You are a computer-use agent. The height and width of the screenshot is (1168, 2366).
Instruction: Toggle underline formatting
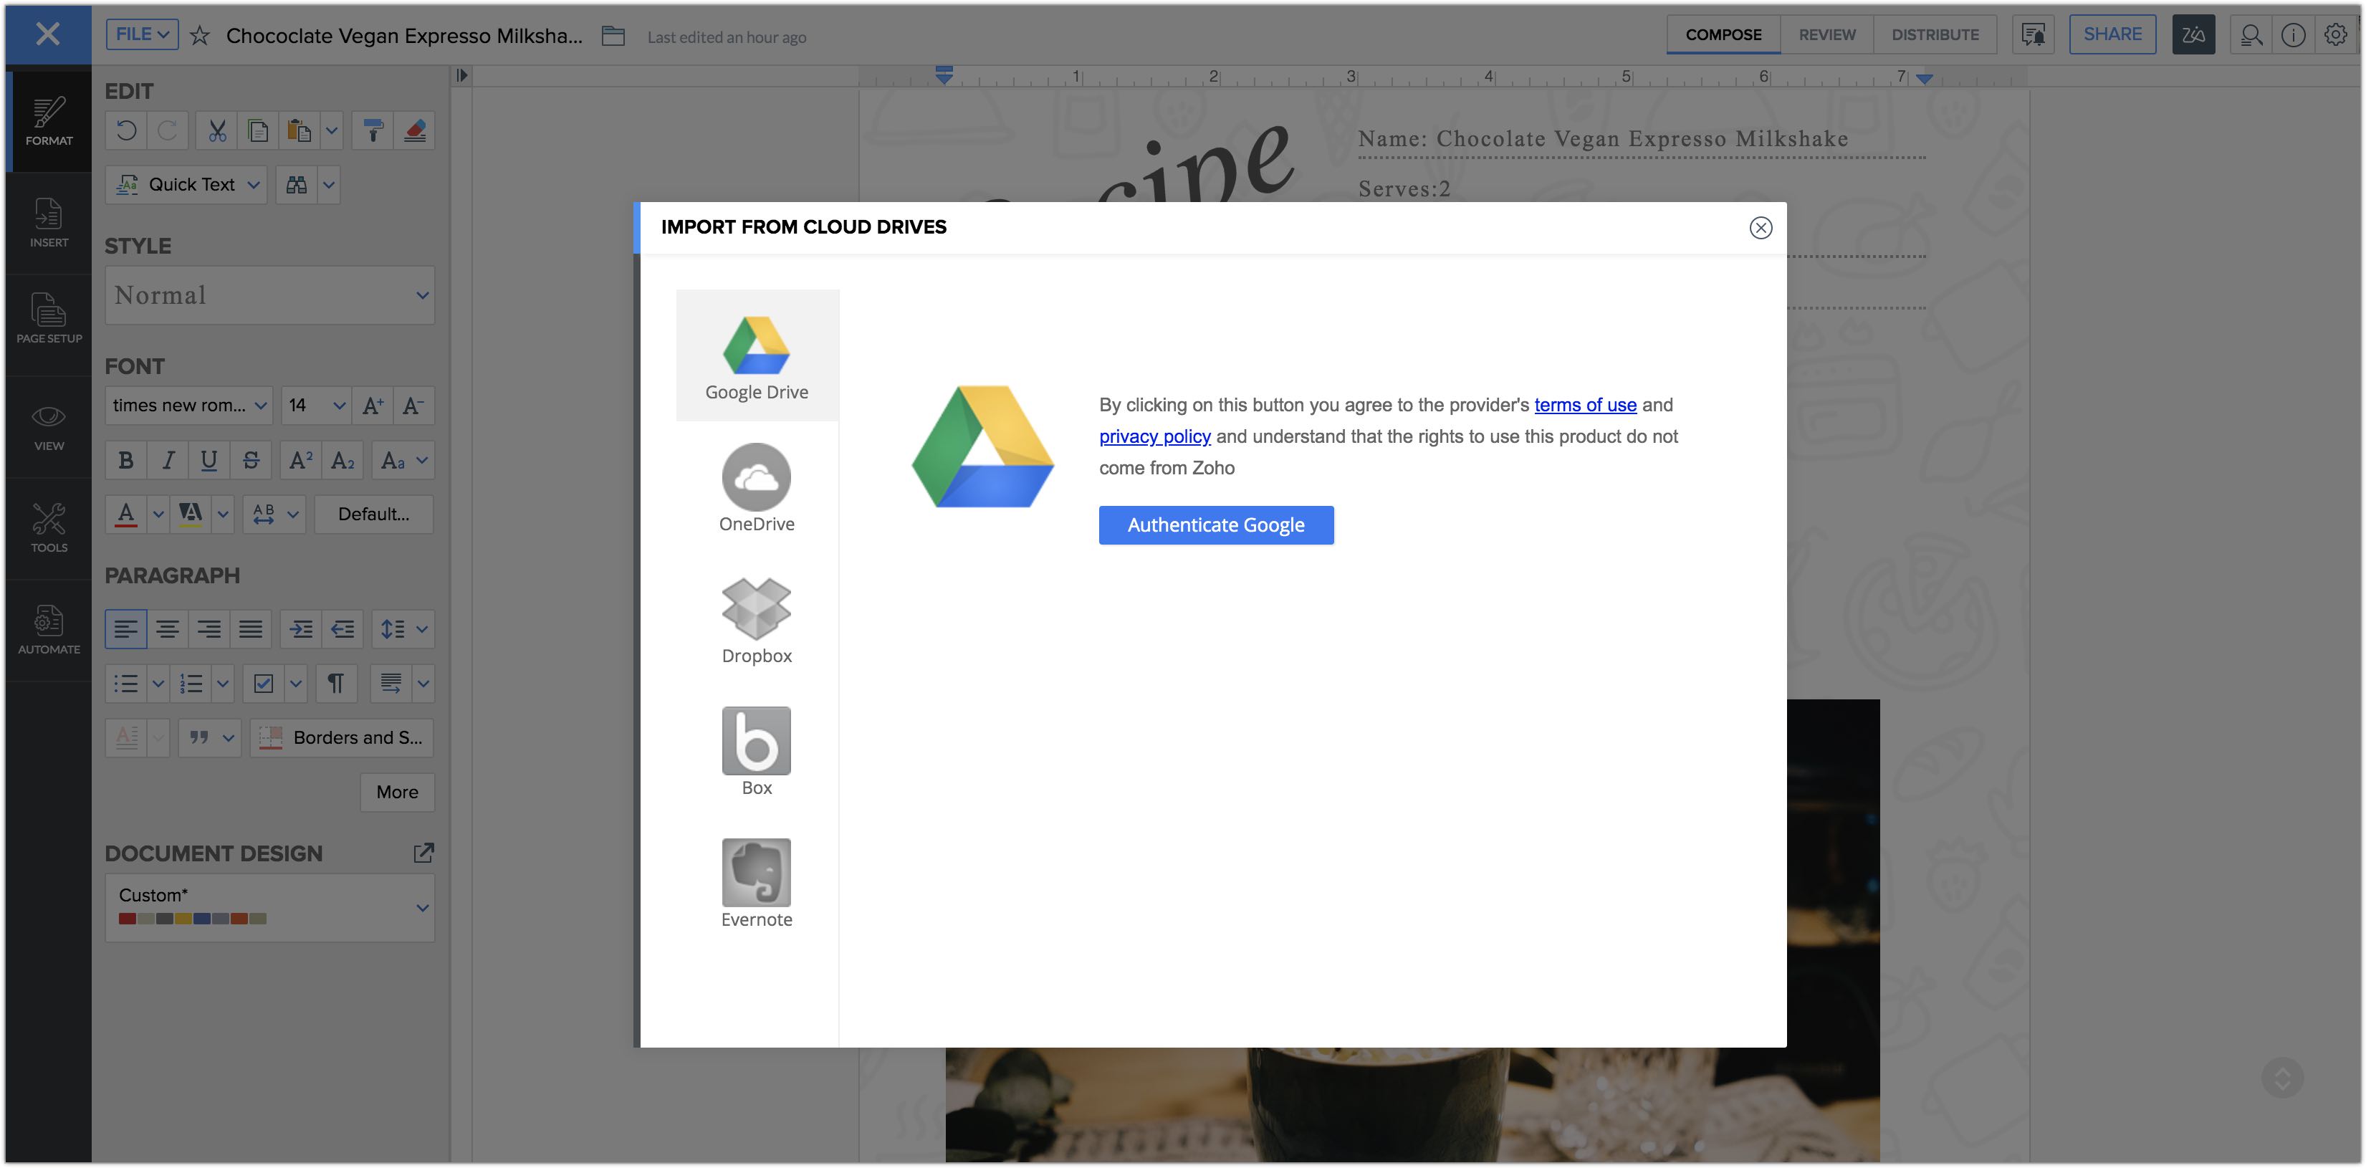pos(209,460)
